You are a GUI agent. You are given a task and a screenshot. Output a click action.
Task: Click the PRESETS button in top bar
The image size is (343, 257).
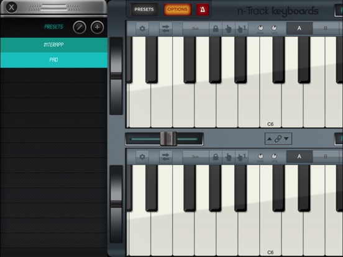point(144,9)
